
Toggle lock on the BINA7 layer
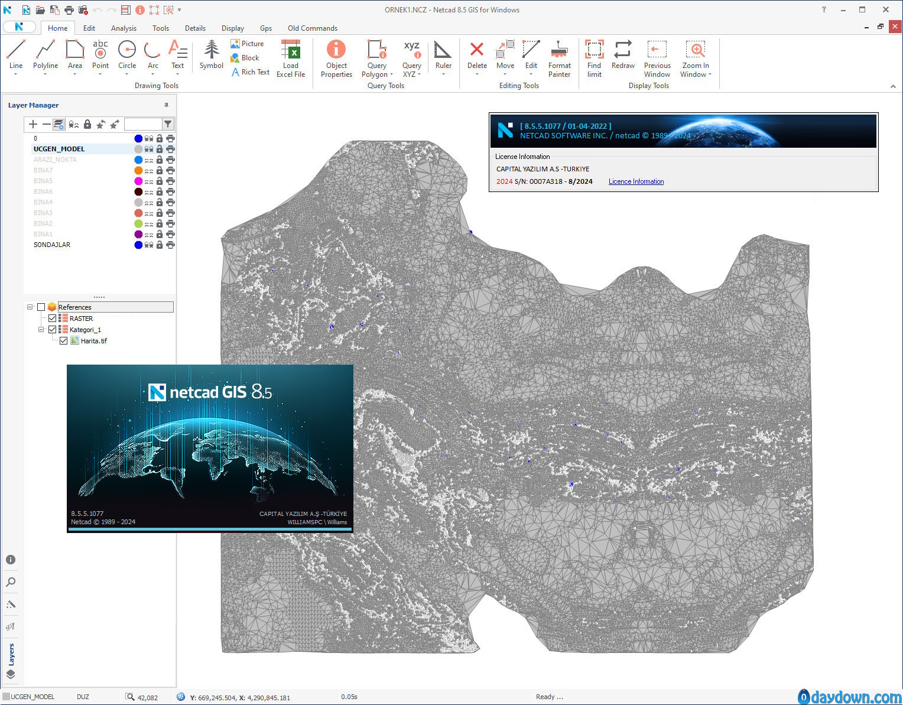[160, 171]
